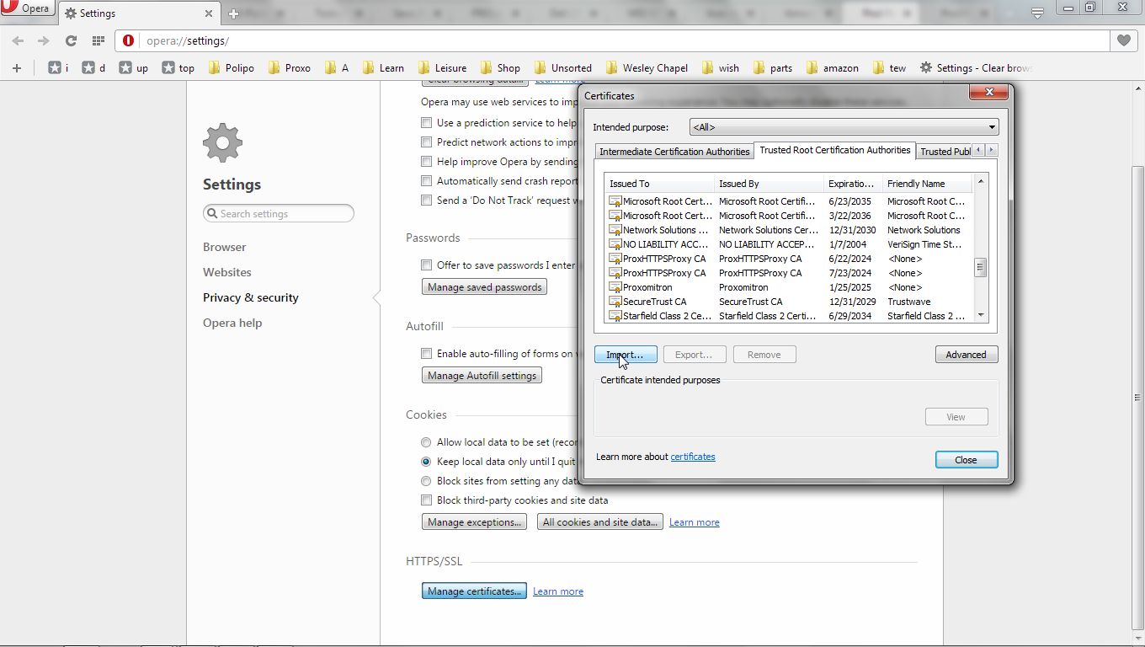The height and width of the screenshot is (647, 1145).
Task: Switch to Intermediate Certification Authorities tab
Action: 674,152
